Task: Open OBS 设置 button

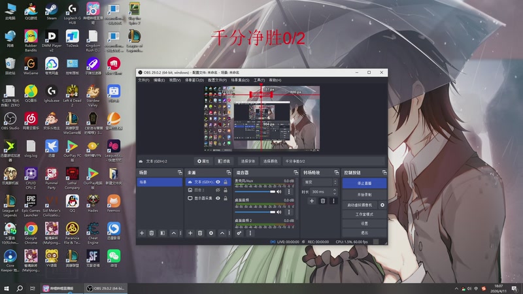Action: click(x=364, y=223)
